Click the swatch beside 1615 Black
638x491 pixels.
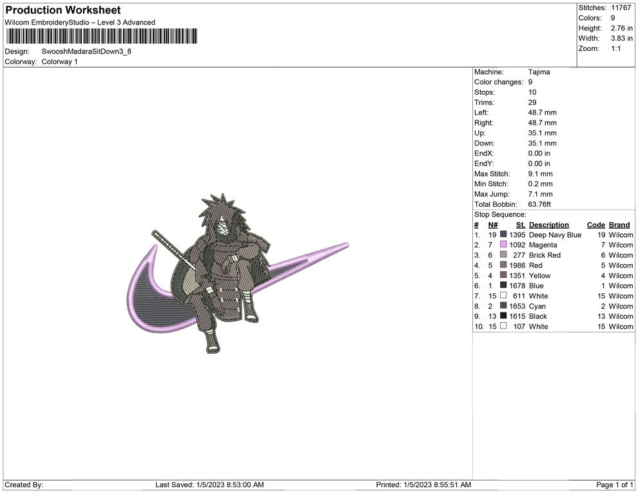tap(503, 316)
